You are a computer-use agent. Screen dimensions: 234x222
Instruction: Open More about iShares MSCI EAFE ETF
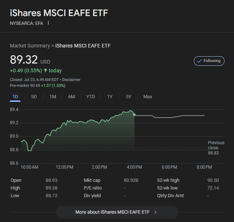point(117,212)
